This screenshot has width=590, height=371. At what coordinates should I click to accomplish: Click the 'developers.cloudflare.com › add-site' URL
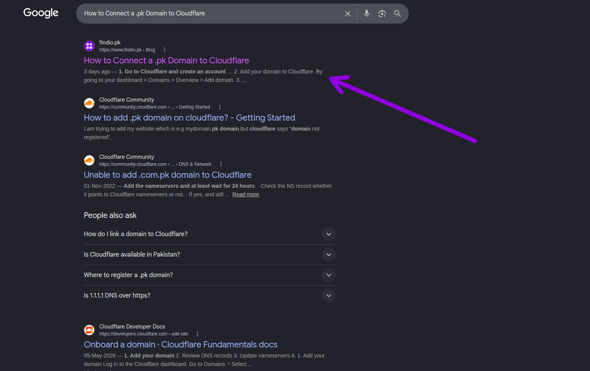(144, 334)
